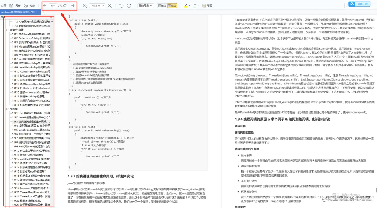Viewport: 377px width, 208px height.
Task: Open outline item 1.8.8 你觉得HashMap的元素顺序
Action: click(x=31, y=63)
